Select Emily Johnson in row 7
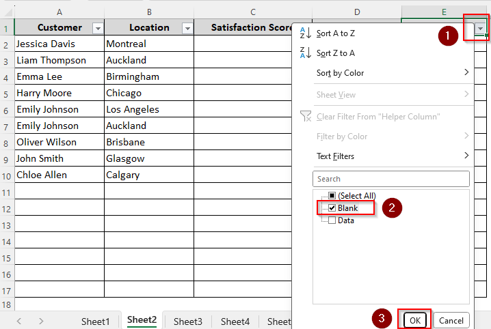The image size is (491, 329). [59, 126]
